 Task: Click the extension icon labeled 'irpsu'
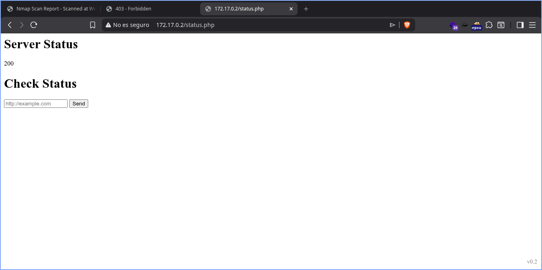(477, 26)
